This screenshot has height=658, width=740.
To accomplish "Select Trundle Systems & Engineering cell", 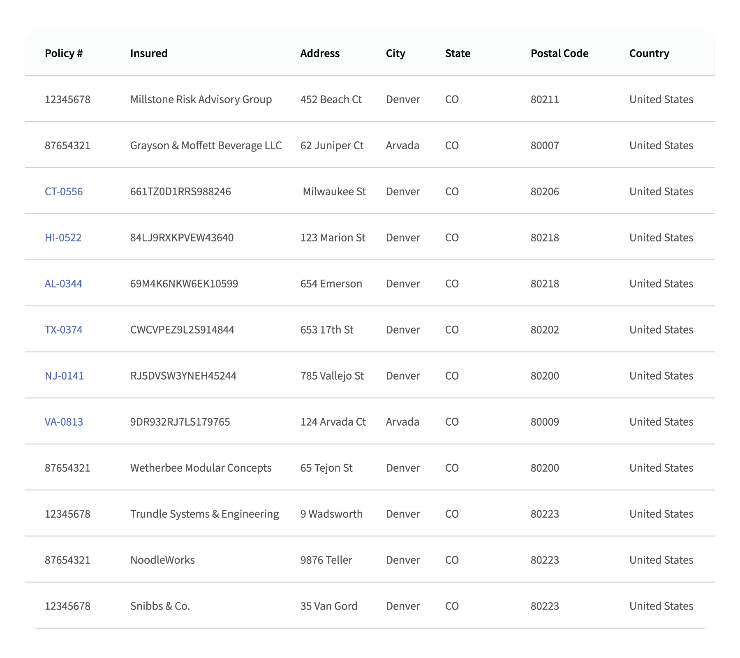I will 204,514.
